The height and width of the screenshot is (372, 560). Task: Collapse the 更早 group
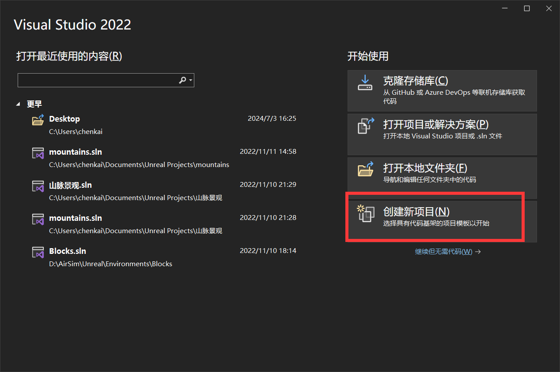pyautogui.click(x=18, y=104)
